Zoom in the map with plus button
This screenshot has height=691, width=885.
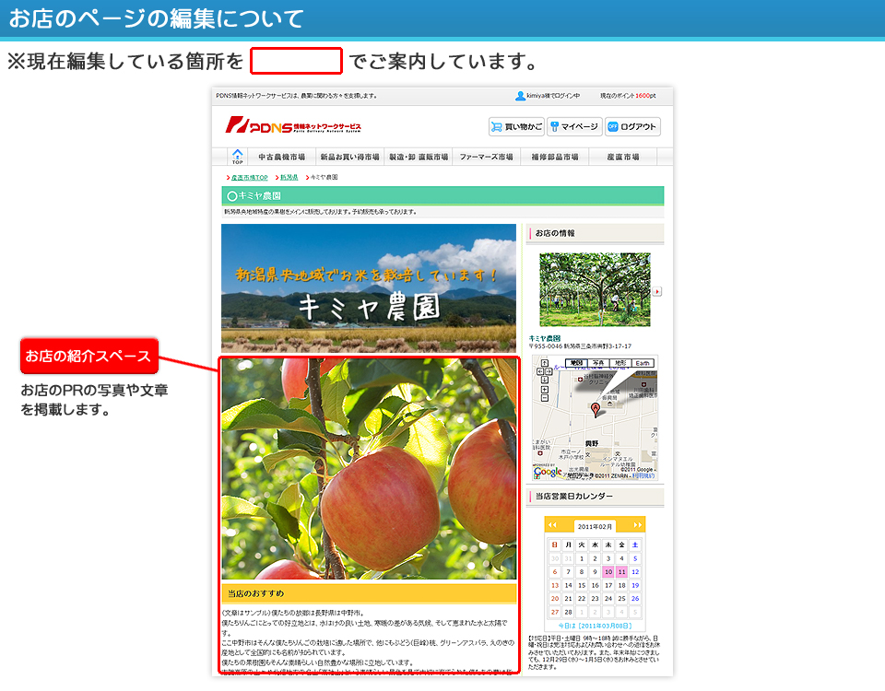tap(545, 390)
